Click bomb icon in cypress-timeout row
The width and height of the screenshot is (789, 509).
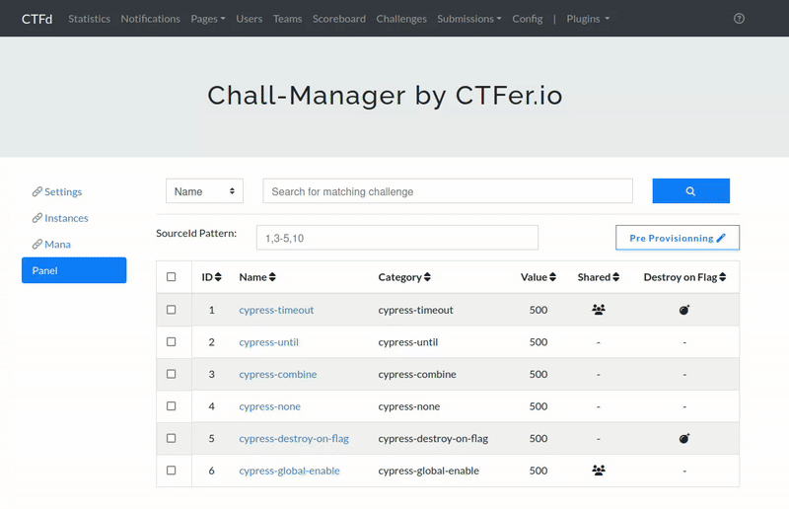coord(684,310)
